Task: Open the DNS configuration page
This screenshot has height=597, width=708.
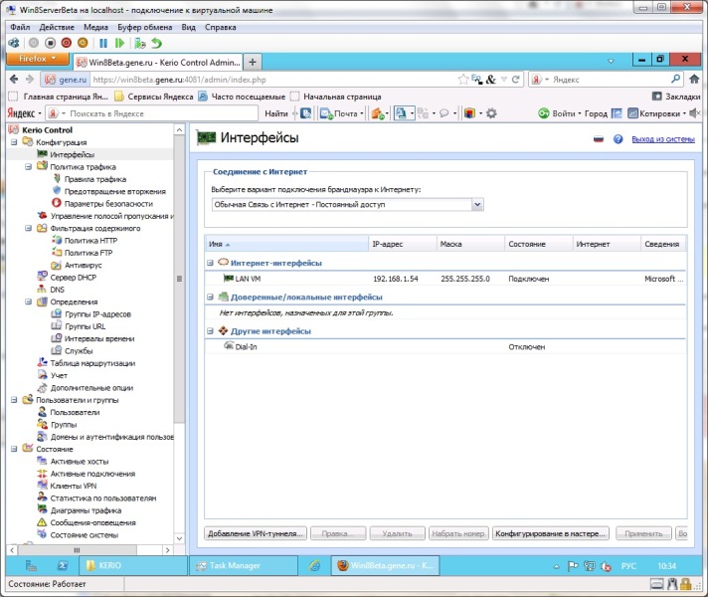Action: tap(57, 290)
